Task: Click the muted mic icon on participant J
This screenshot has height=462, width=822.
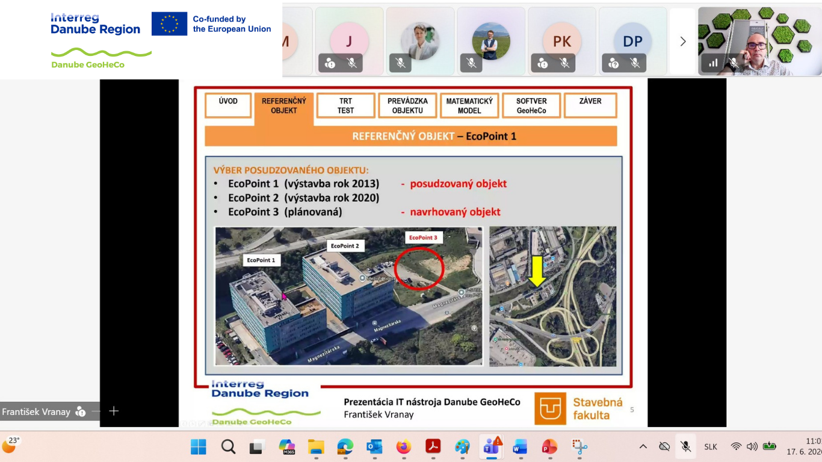Action: coord(351,63)
